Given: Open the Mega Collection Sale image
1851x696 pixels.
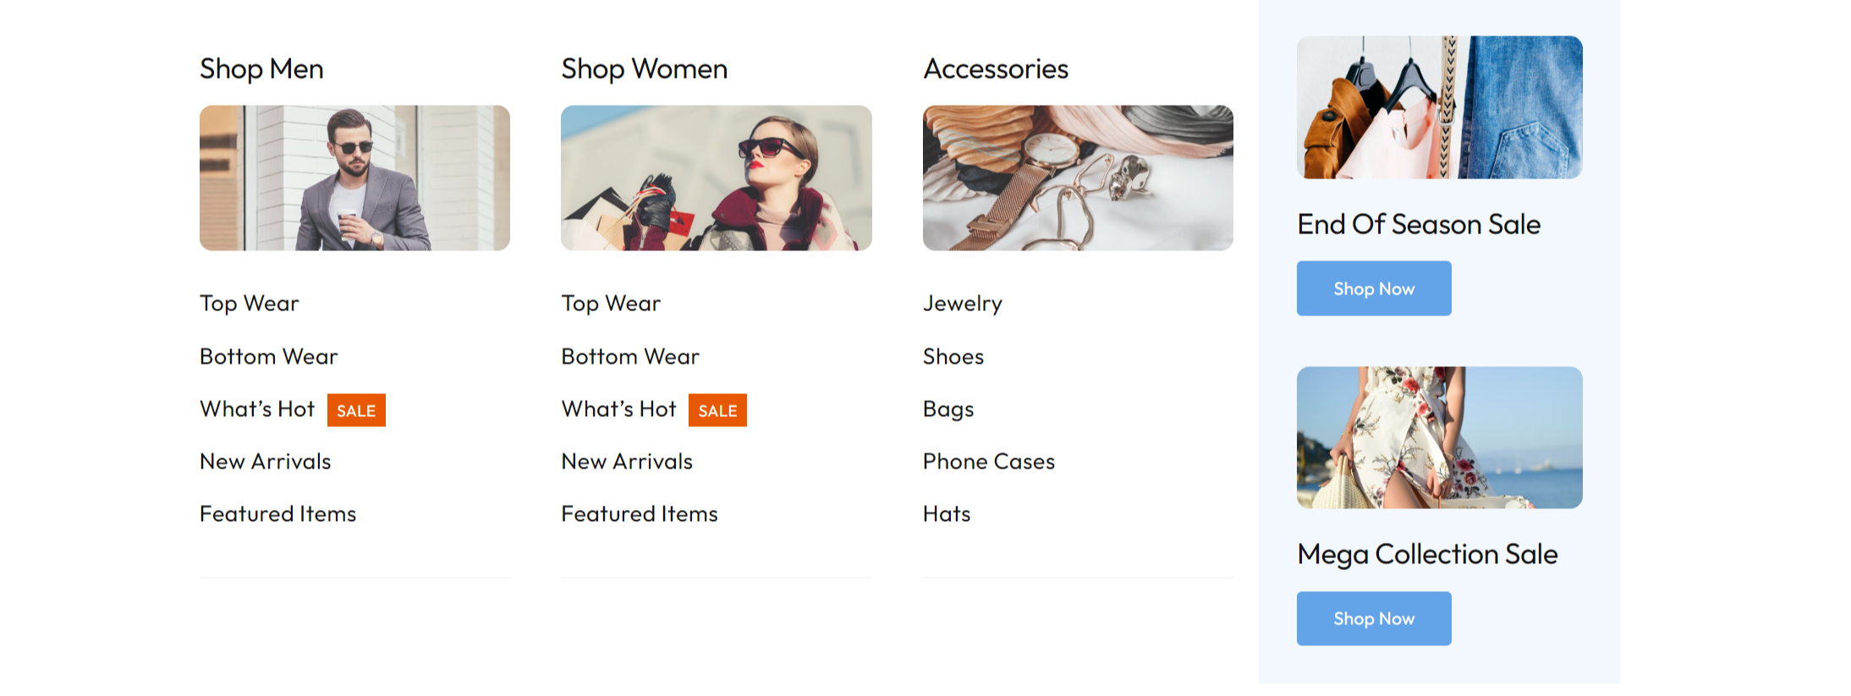Looking at the screenshot, I should point(1439,437).
